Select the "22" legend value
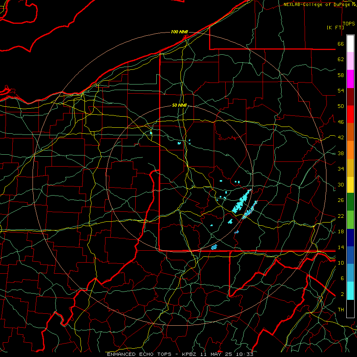 [x=341, y=216]
